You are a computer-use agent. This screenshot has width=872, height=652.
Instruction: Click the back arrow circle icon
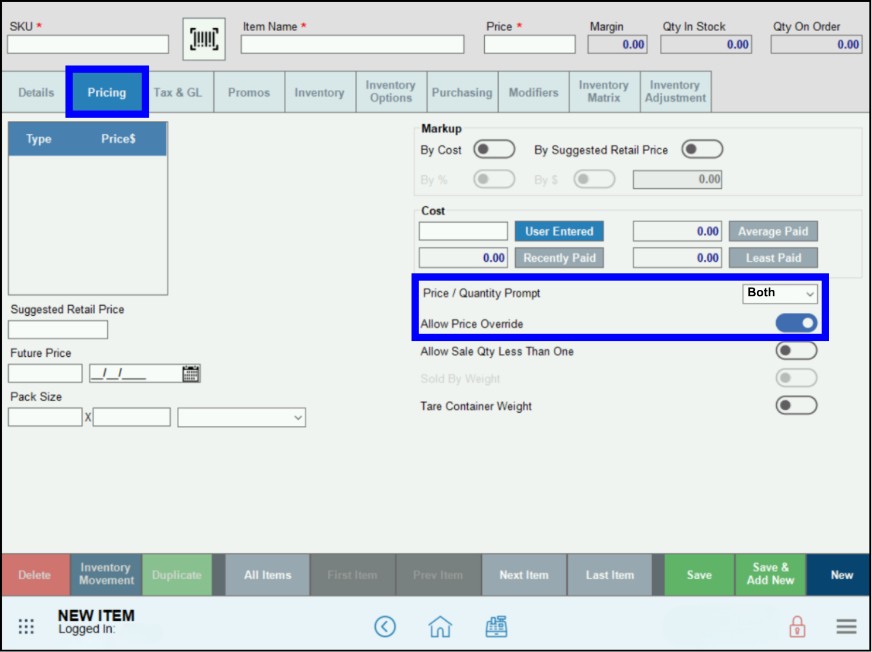[385, 627]
